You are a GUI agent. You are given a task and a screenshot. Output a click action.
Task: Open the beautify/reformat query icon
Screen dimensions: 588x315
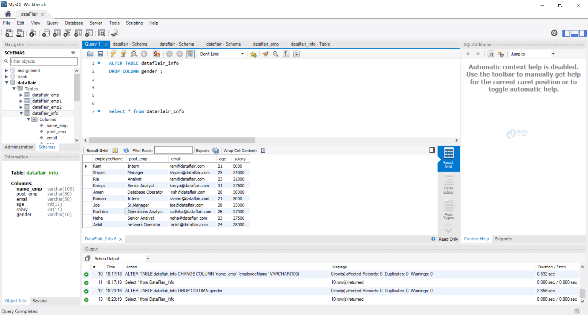[265, 54]
